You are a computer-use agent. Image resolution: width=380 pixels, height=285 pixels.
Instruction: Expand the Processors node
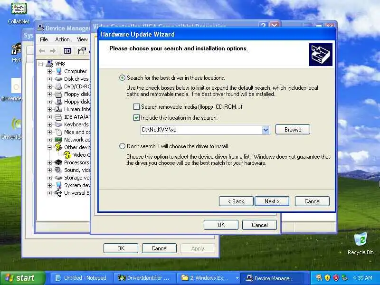click(50, 162)
